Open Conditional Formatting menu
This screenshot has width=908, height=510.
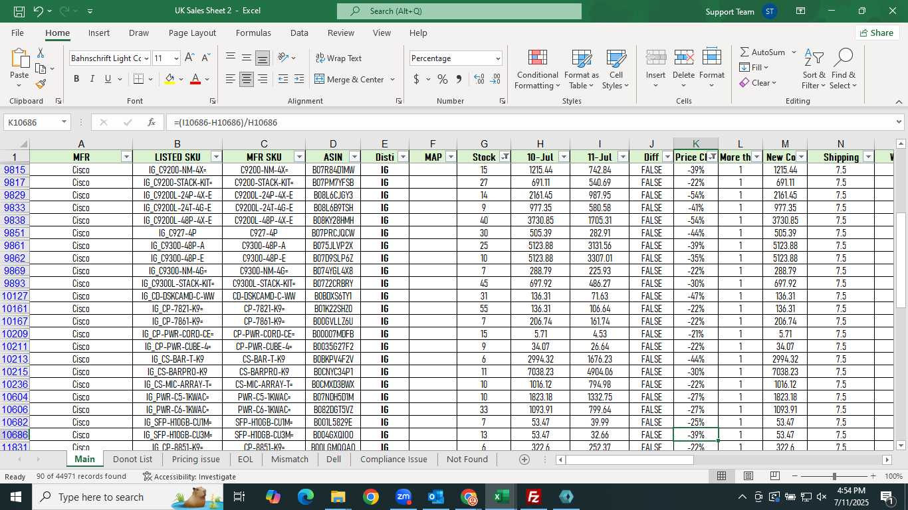click(x=537, y=69)
